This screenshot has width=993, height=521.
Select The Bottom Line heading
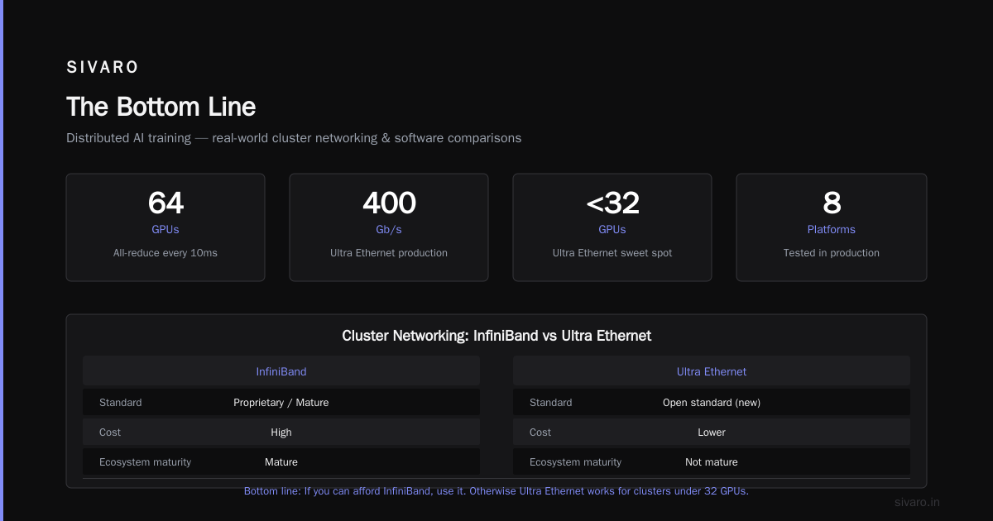(161, 107)
